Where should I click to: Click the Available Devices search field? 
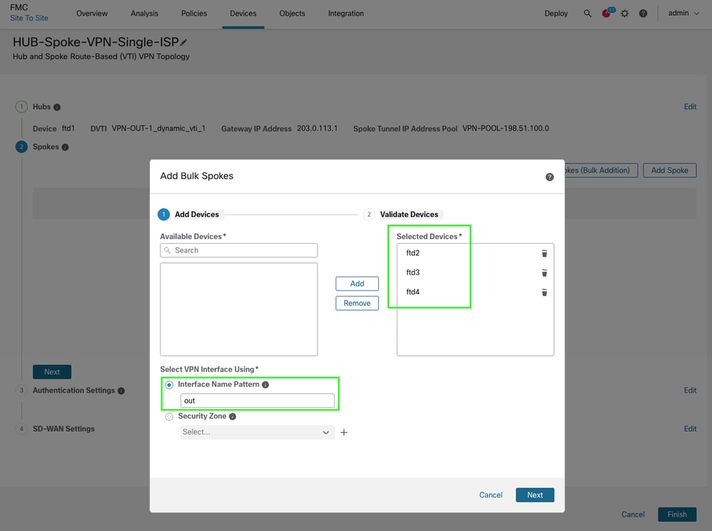(239, 251)
